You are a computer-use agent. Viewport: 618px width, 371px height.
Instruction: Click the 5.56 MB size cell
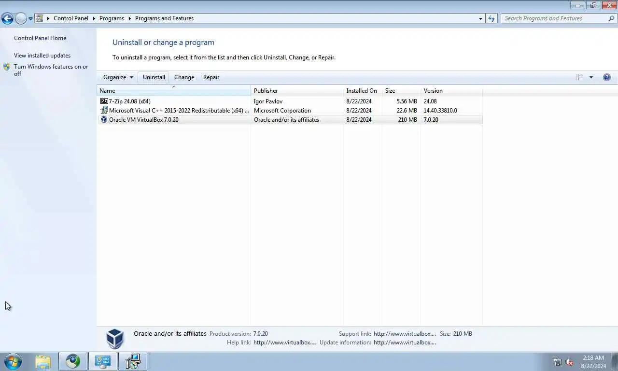click(407, 101)
